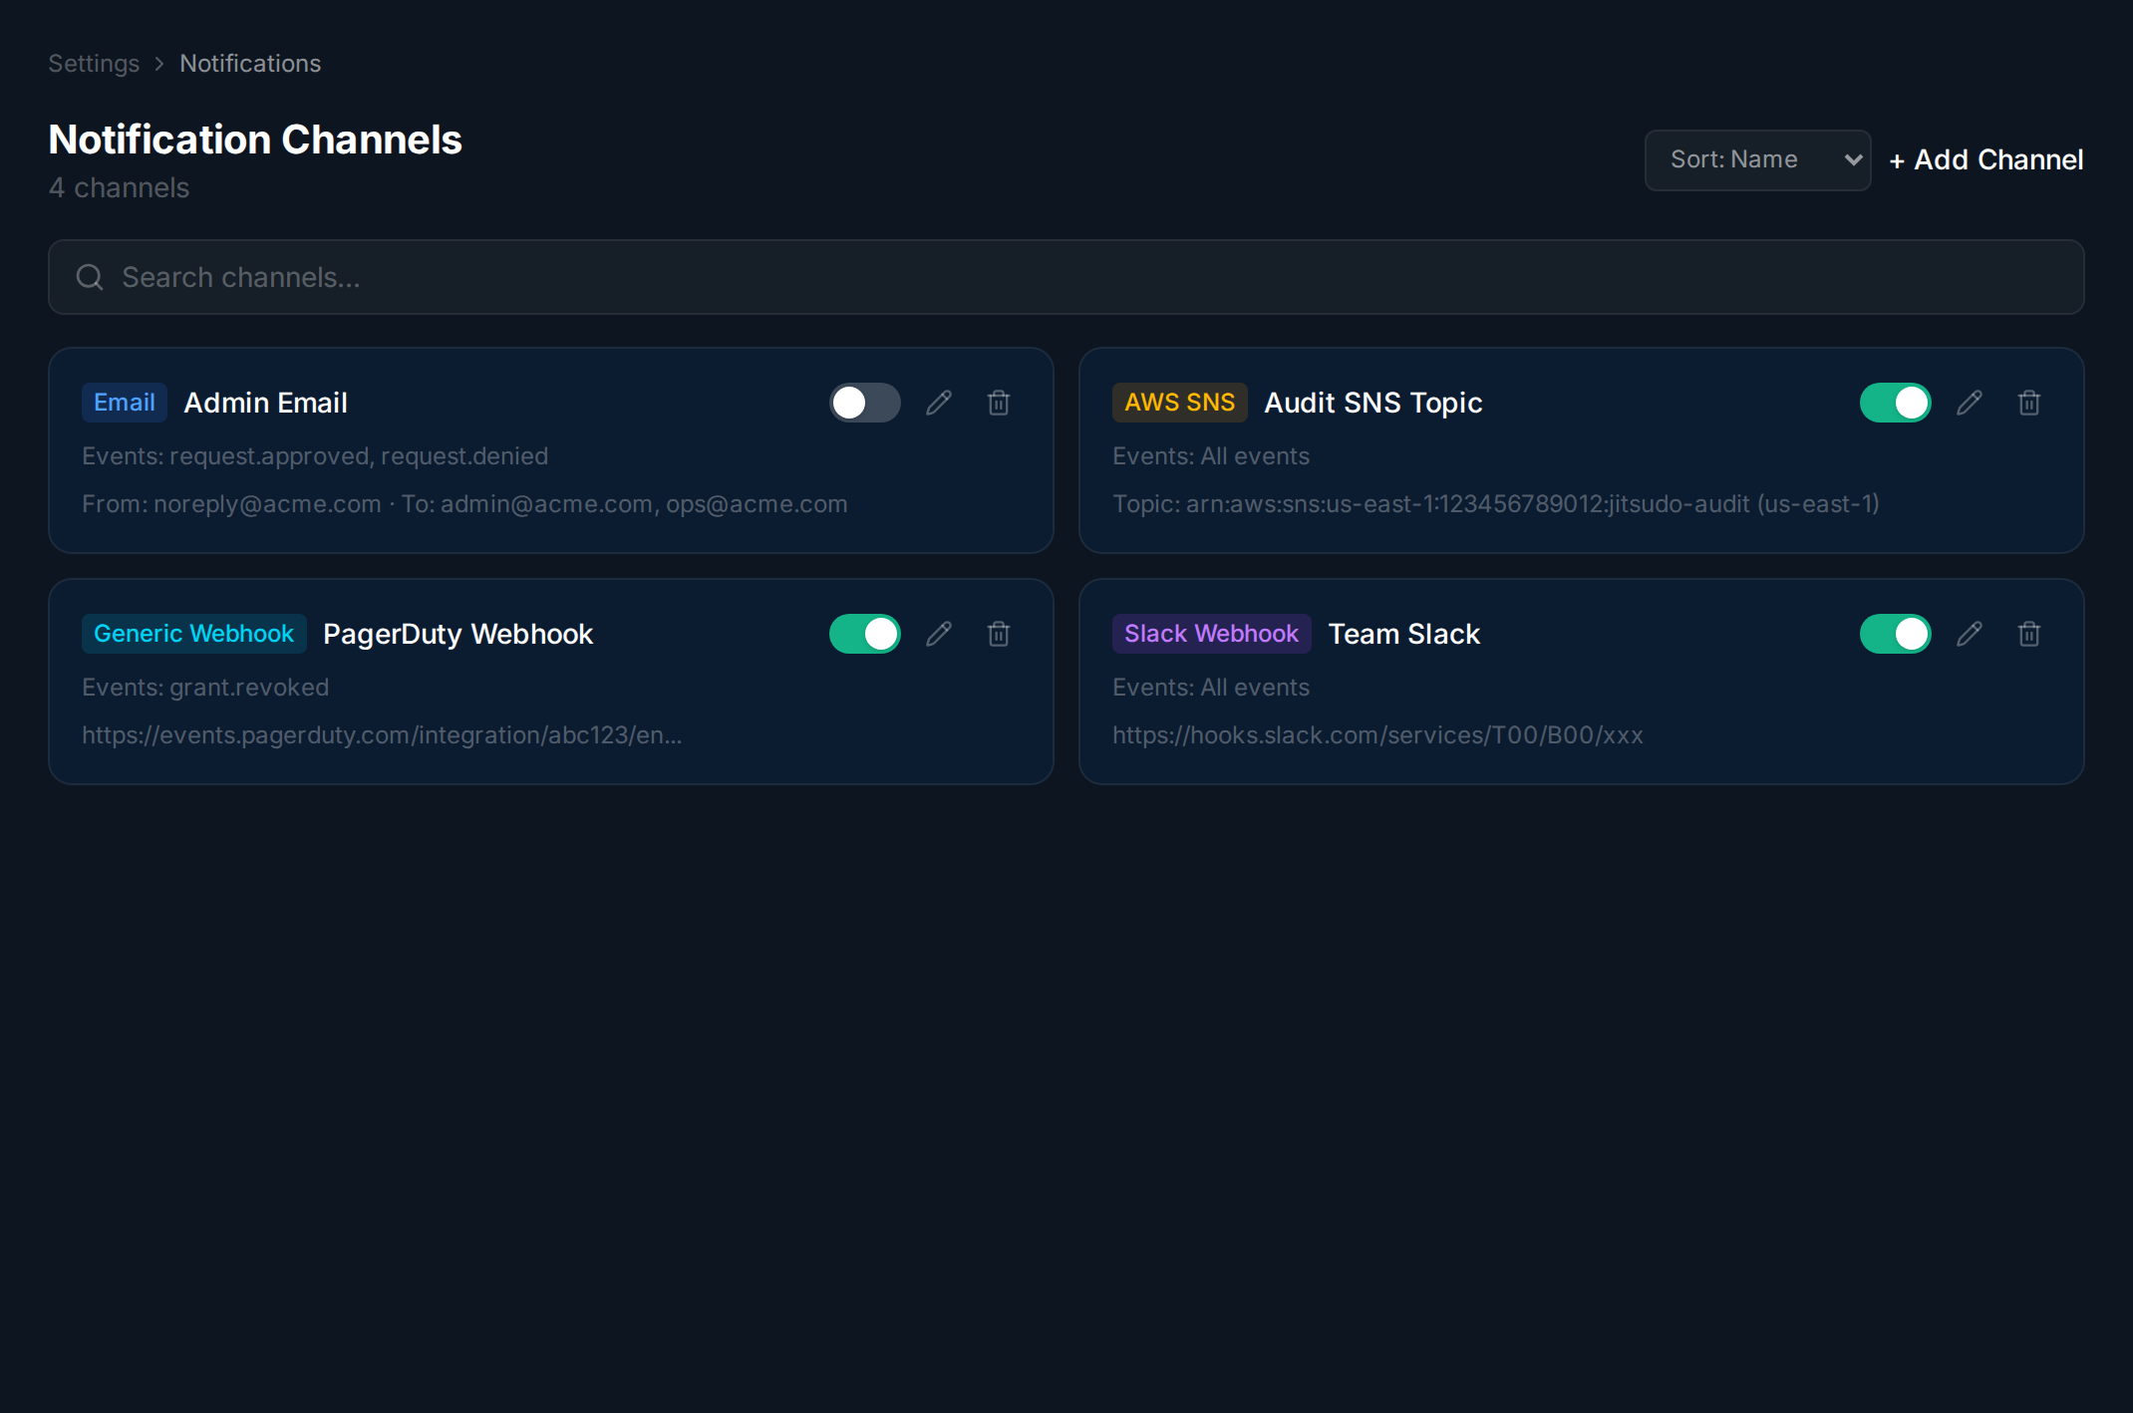
Task: Click the Slack Webhook type badge
Action: [x=1211, y=634]
